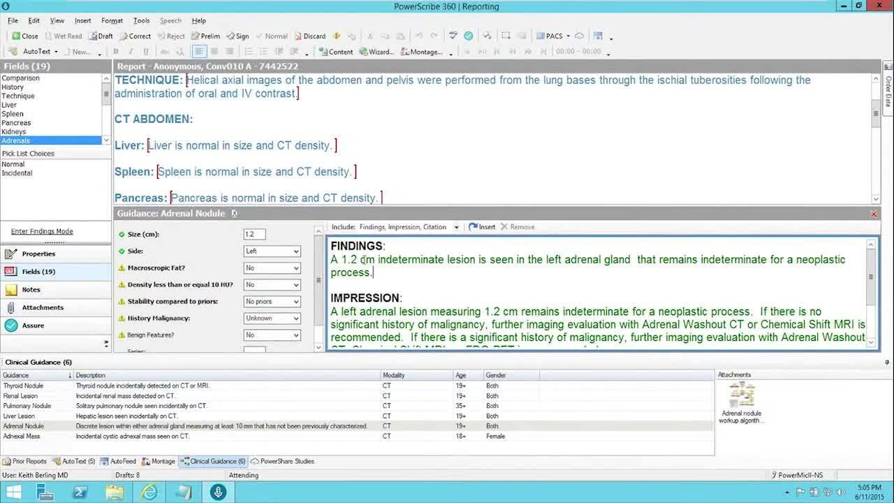Click the green circular checkmark toolbar icon

[x=469, y=36]
